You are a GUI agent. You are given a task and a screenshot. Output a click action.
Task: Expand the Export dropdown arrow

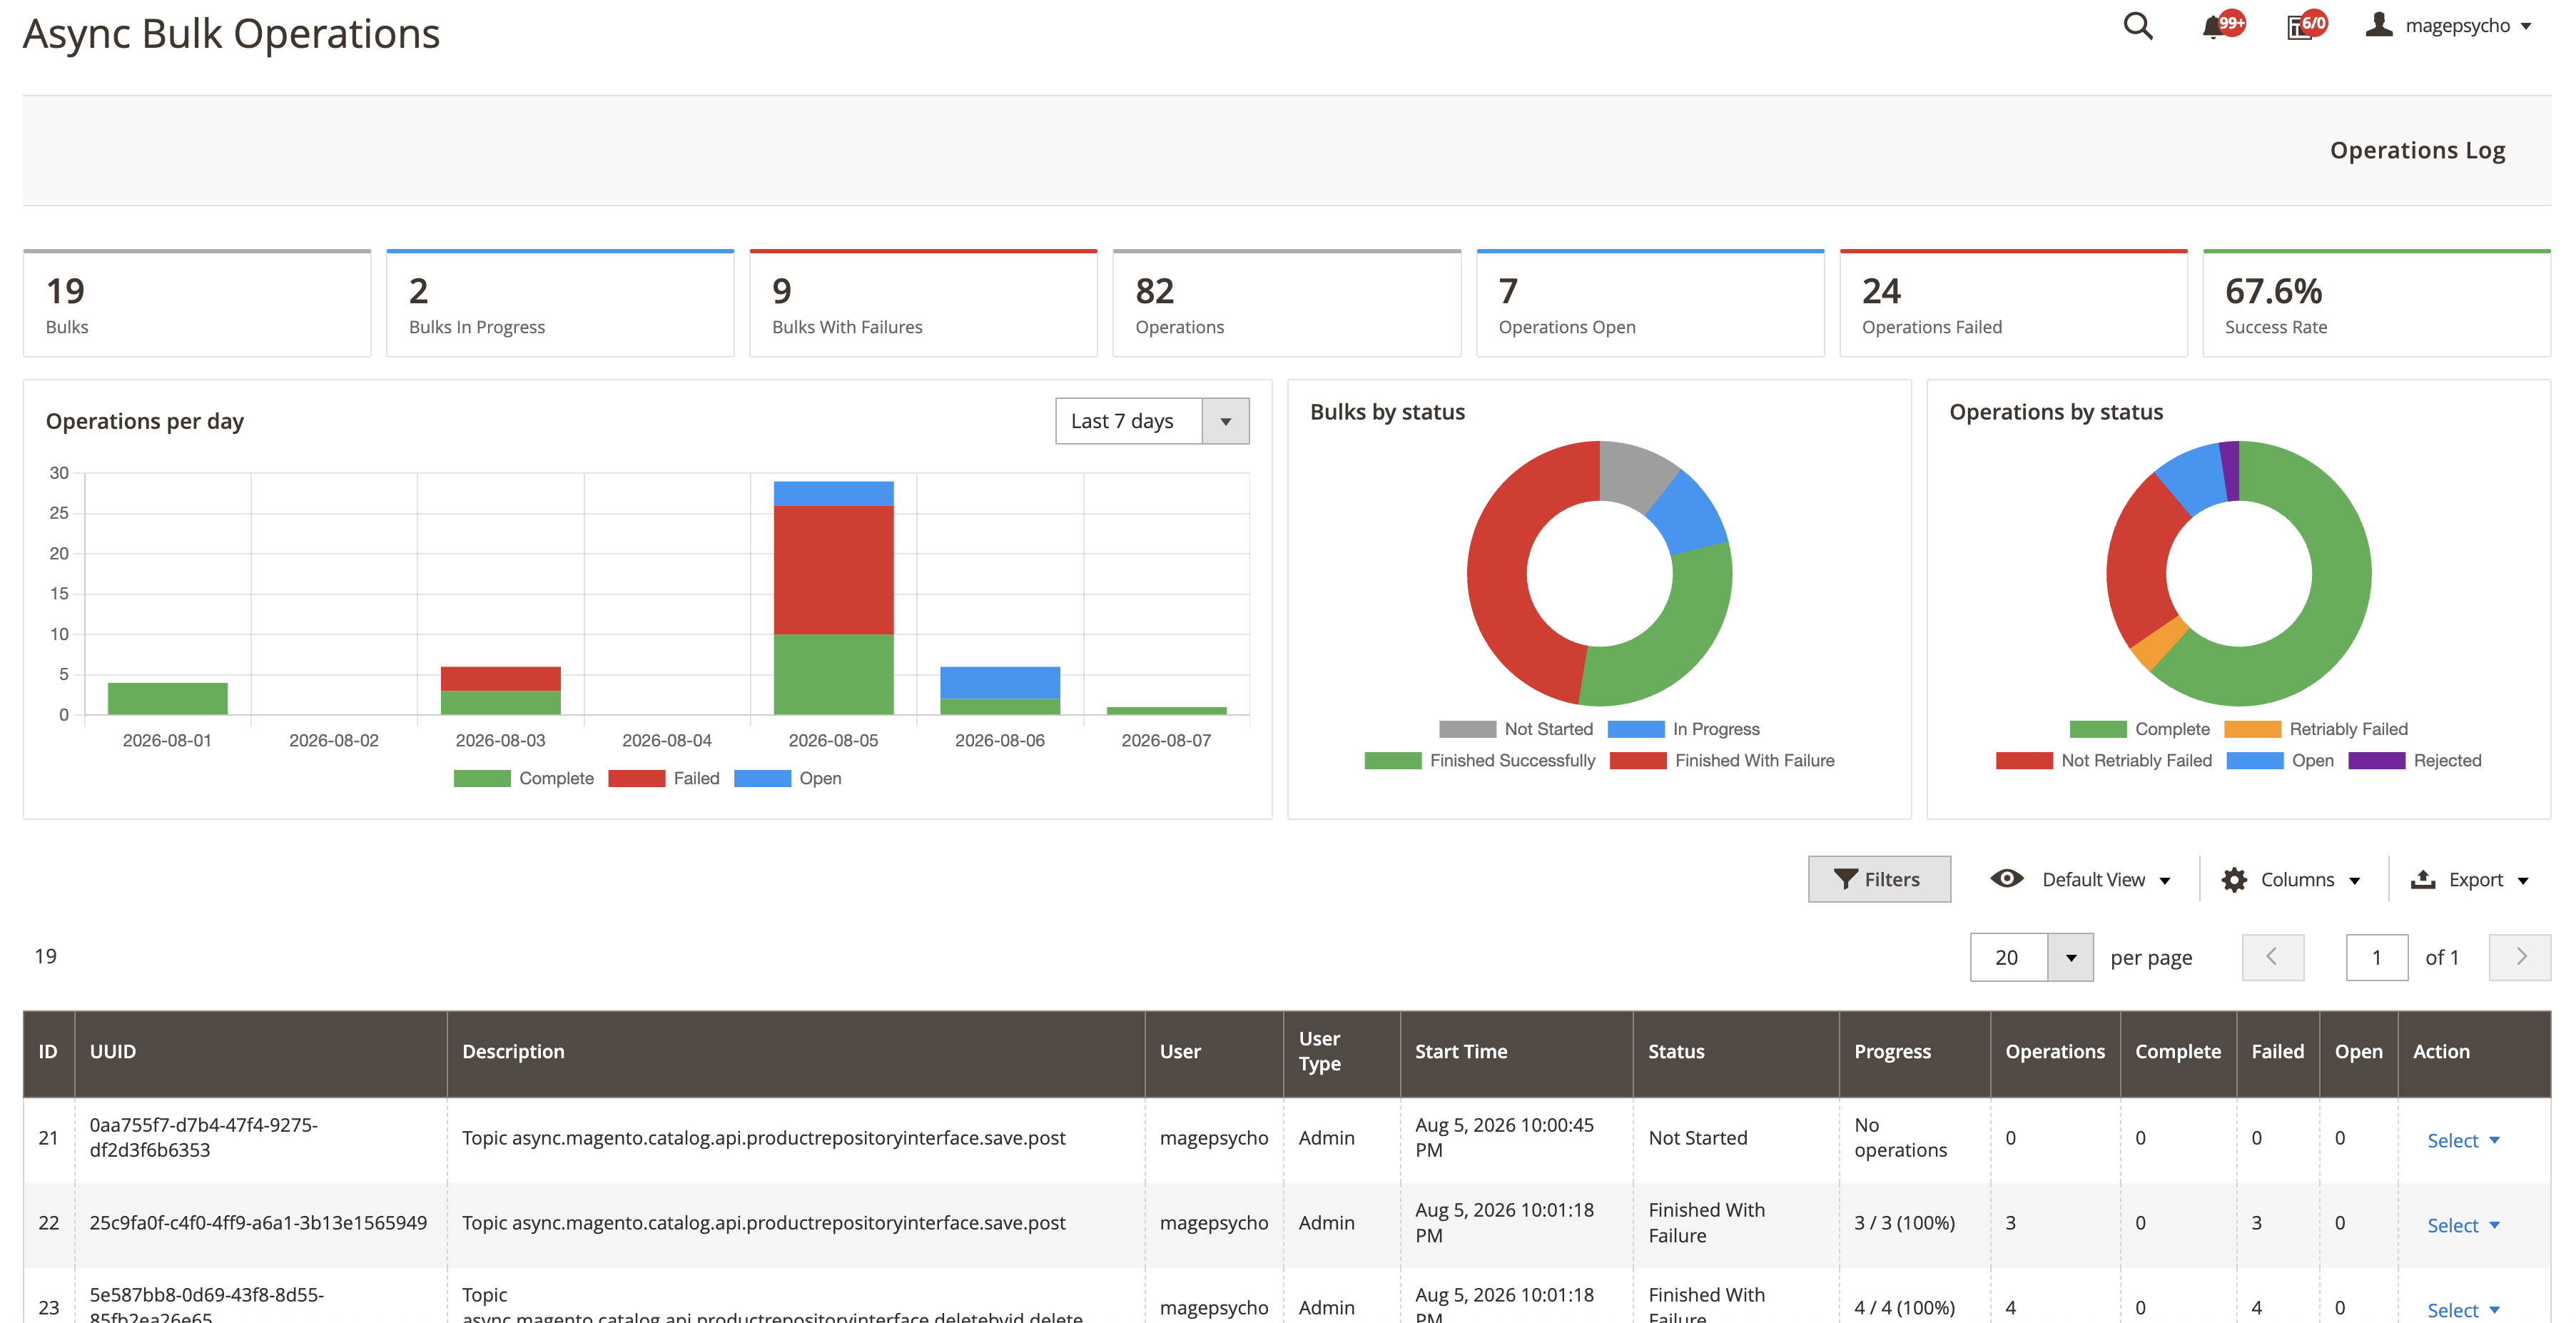2523,881
